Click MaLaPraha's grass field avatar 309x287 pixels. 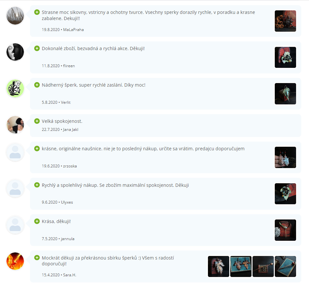15,16
